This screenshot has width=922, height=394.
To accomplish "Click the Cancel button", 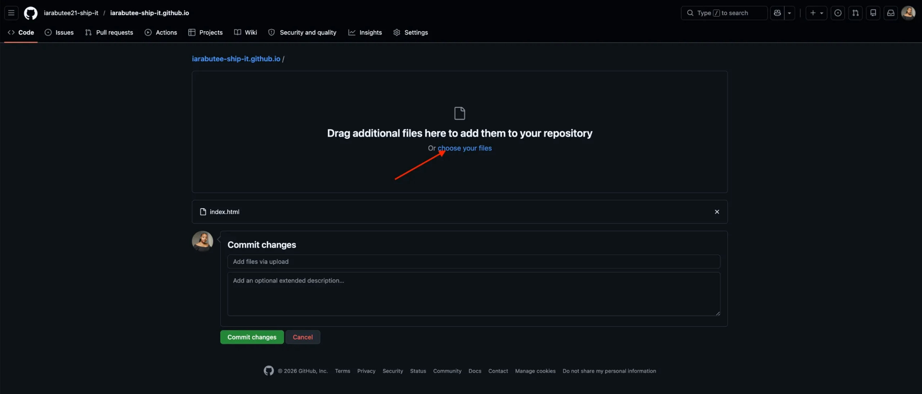I will 303,337.
